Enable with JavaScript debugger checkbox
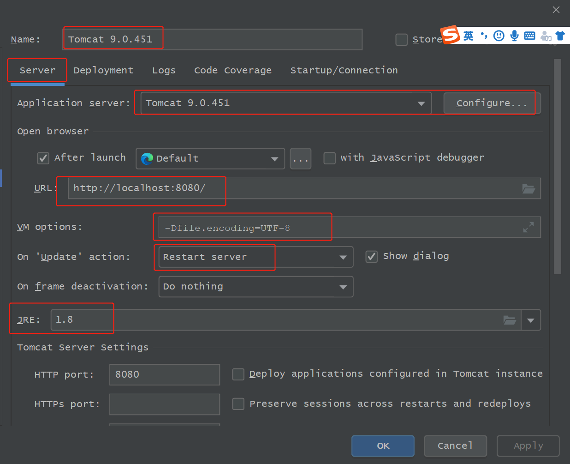This screenshot has width=570, height=464. (329, 158)
